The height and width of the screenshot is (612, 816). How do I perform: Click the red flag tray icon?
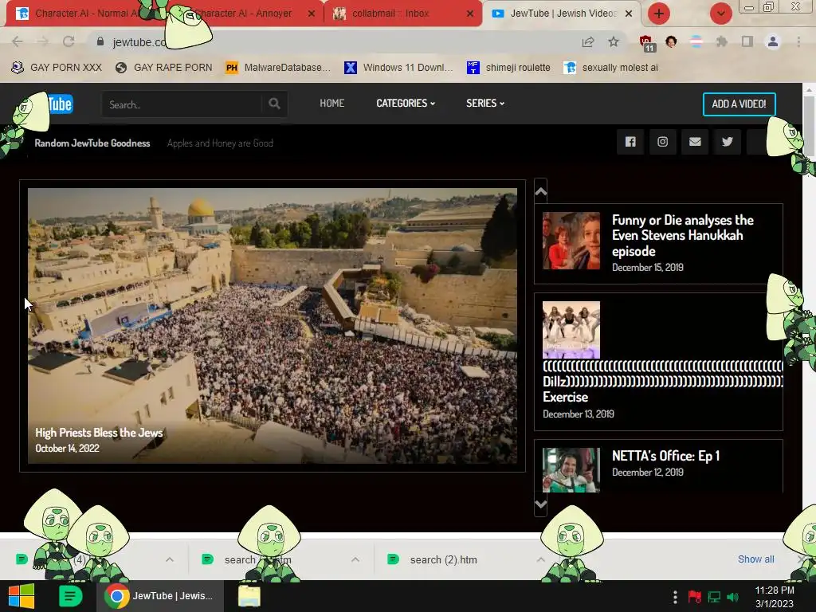694,597
